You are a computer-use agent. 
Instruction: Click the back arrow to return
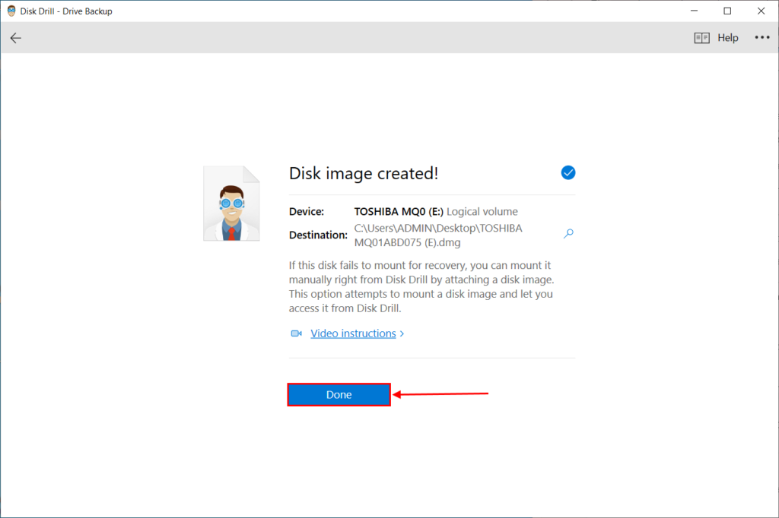point(15,37)
